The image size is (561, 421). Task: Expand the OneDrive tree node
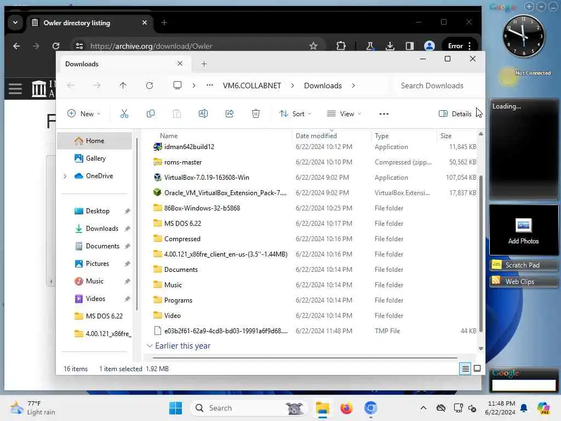pyautogui.click(x=65, y=176)
